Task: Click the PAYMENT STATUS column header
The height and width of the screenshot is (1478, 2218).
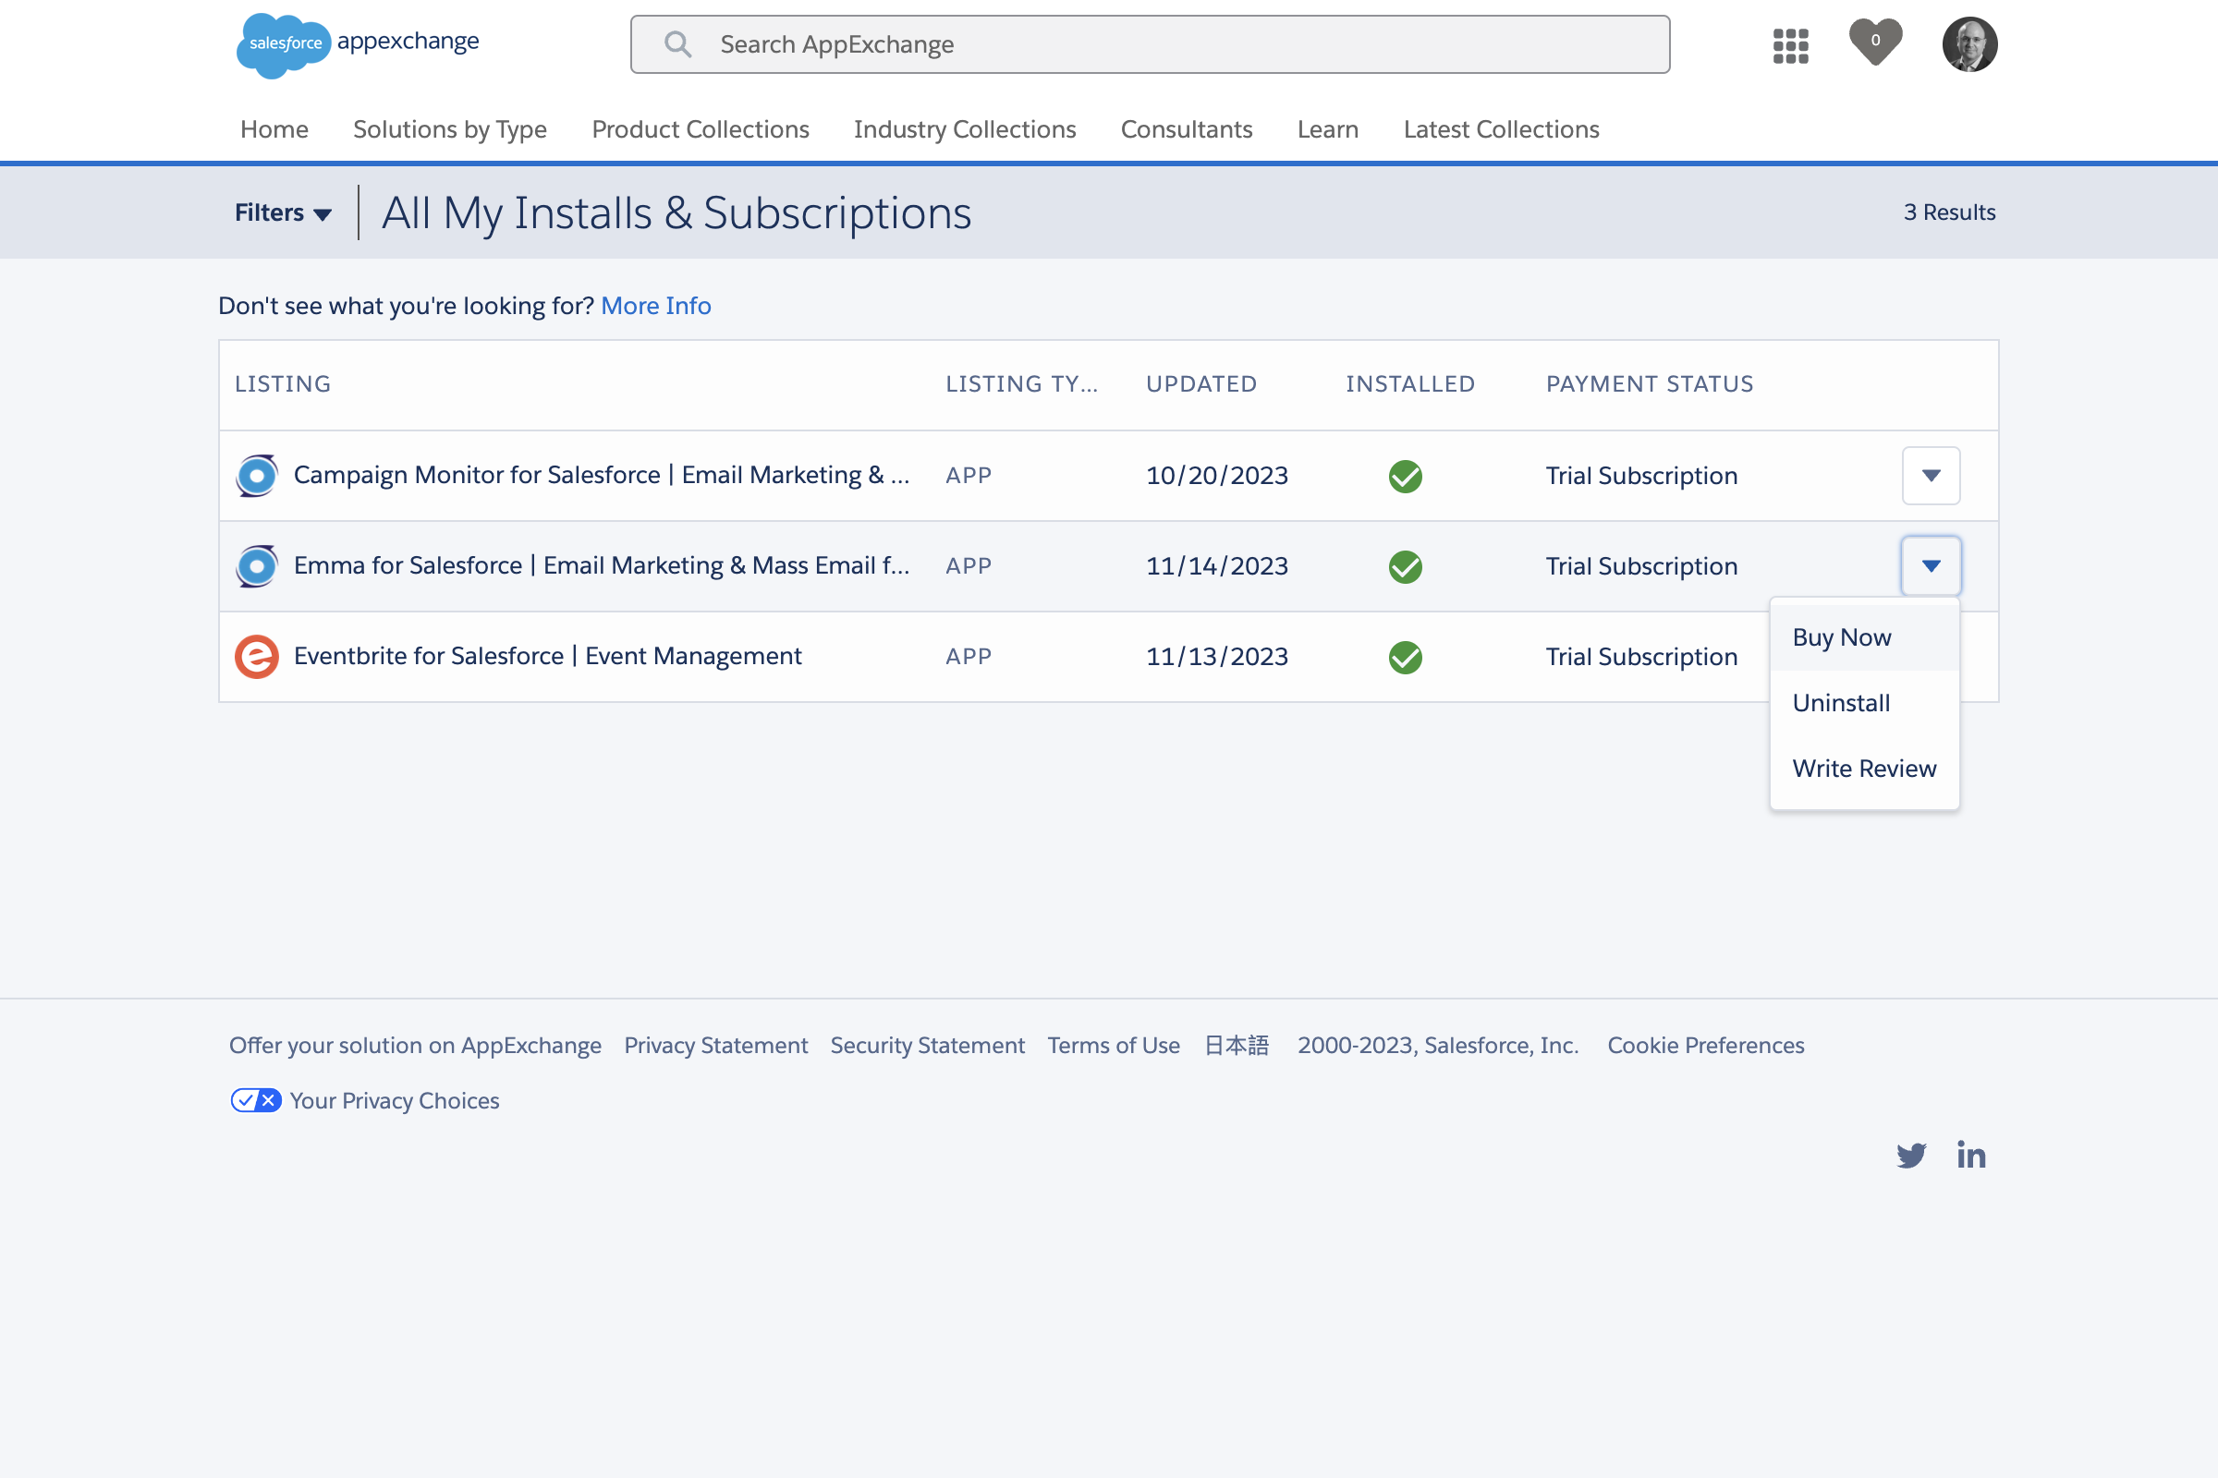Action: pyautogui.click(x=1650, y=384)
